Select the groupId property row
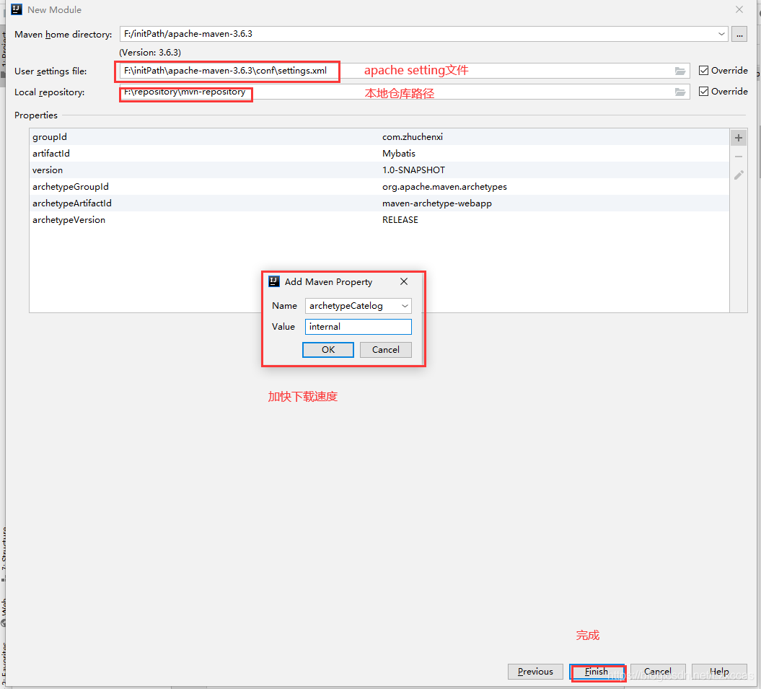Screen dimensions: 761x689 click(x=379, y=137)
